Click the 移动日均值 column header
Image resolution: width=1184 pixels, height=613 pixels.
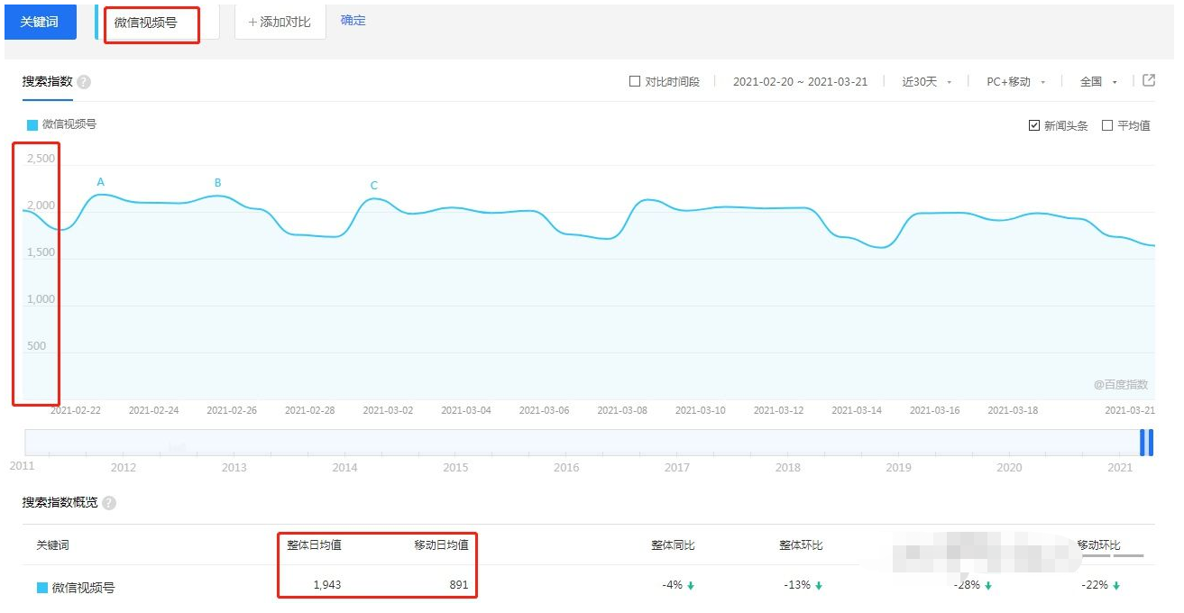point(441,545)
